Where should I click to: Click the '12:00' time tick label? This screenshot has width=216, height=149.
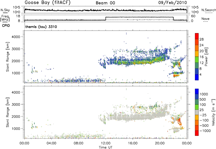106,143
